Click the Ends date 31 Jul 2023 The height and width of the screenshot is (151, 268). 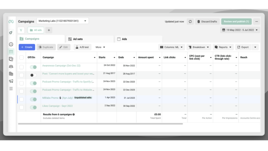click(x=130, y=98)
